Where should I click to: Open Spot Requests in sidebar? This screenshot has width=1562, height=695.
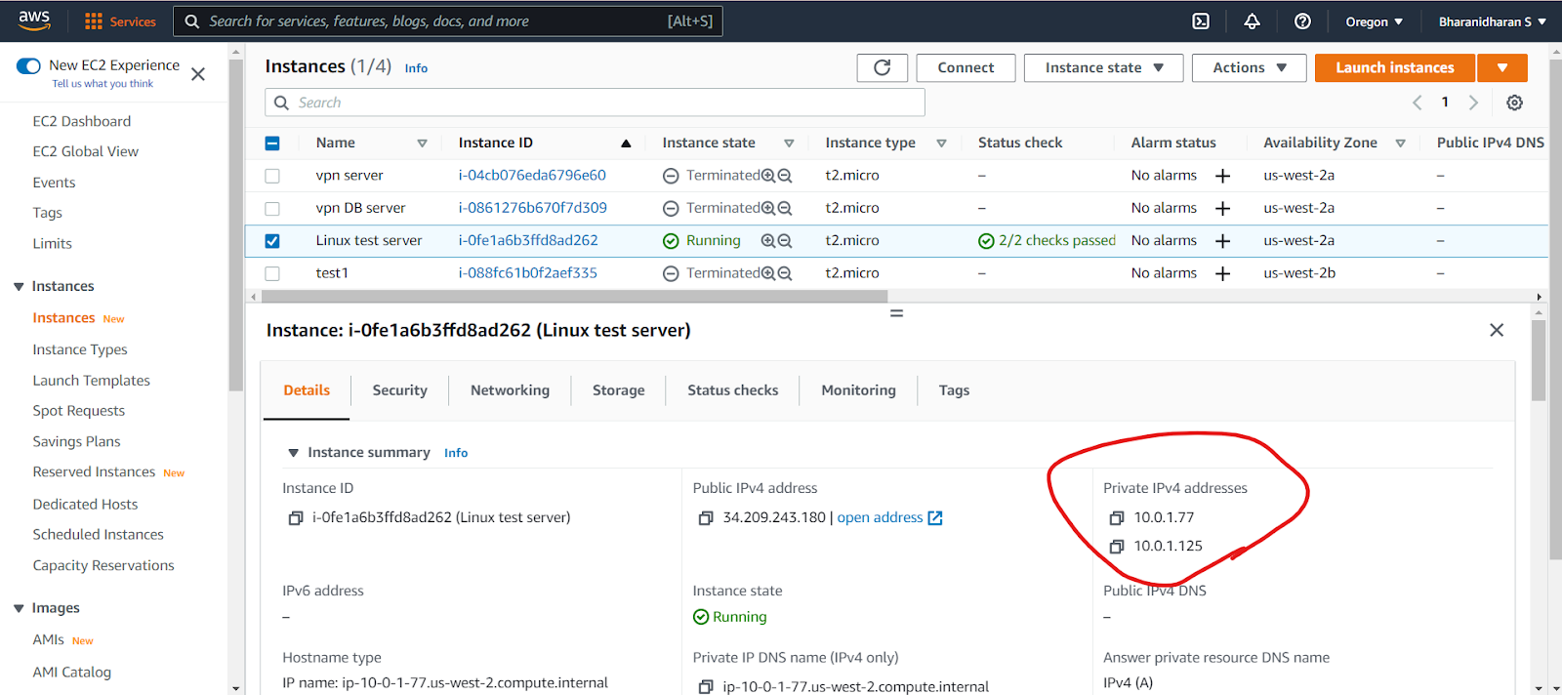[x=79, y=411]
